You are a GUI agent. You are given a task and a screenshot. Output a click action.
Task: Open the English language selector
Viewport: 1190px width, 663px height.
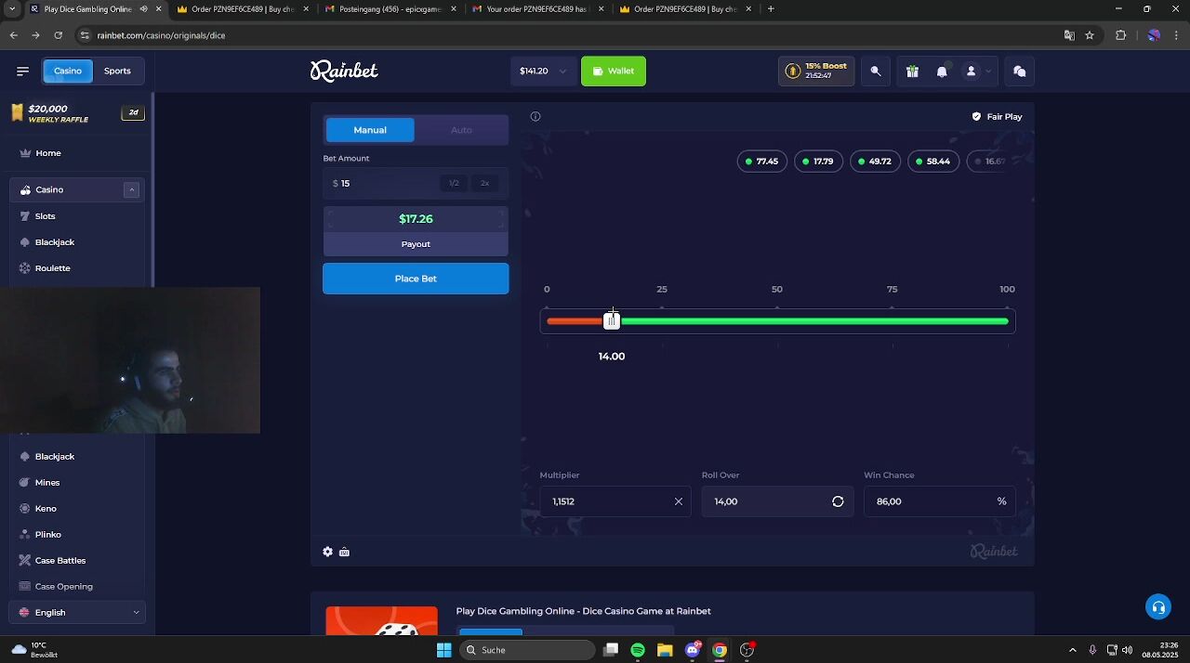pos(78,612)
